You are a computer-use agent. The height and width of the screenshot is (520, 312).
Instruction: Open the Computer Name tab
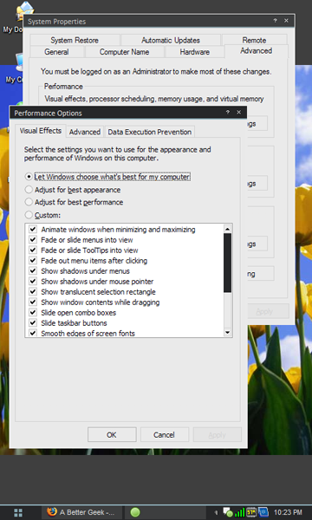[124, 52]
